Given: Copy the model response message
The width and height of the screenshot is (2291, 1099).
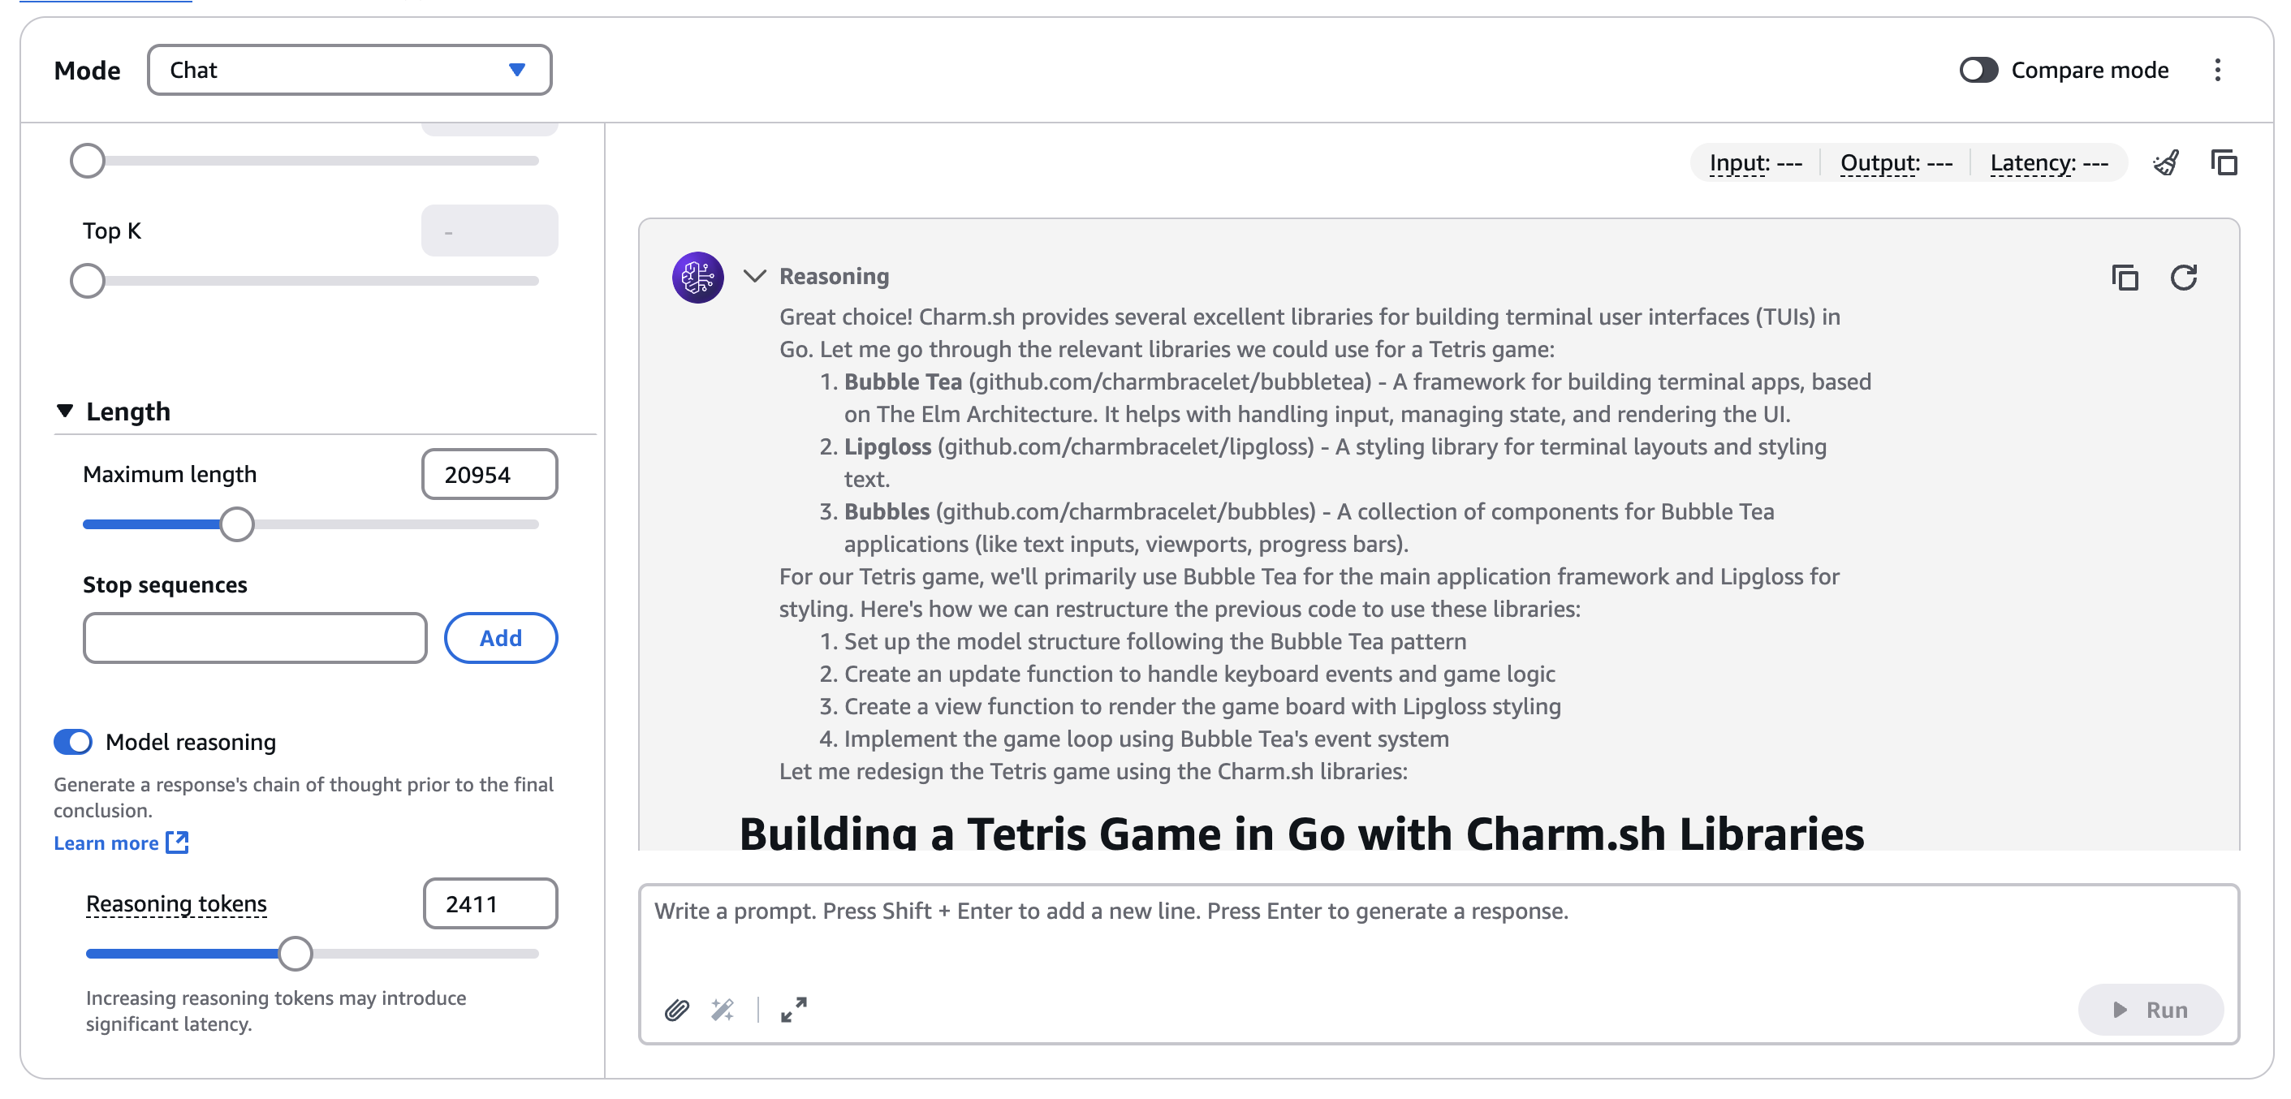Looking at the screenshot, I should pos(2125,278).
